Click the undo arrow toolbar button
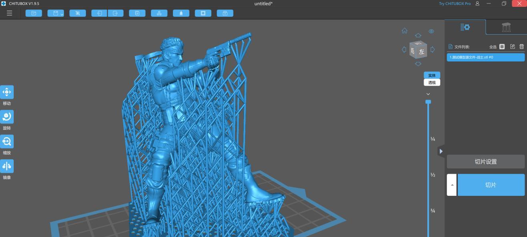The height and width of the screenshot is (237, 527). tap(99, 13)
